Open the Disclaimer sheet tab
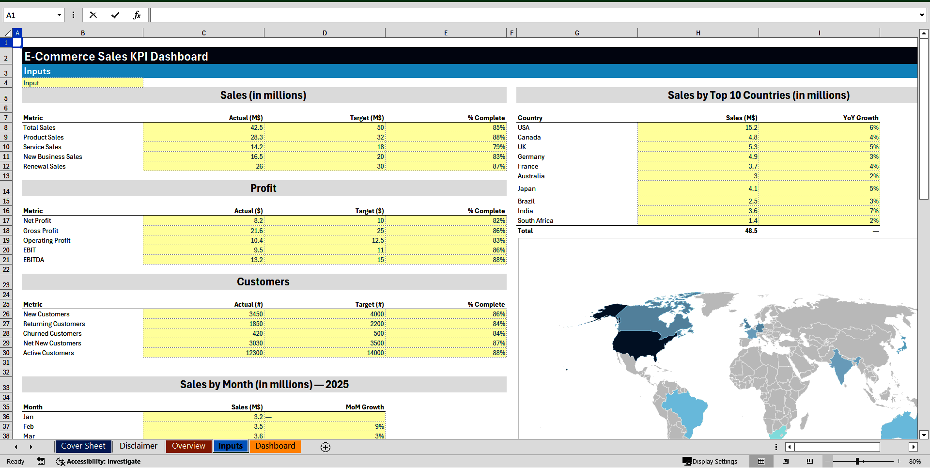Screen dimensions: 930x468 138,446
